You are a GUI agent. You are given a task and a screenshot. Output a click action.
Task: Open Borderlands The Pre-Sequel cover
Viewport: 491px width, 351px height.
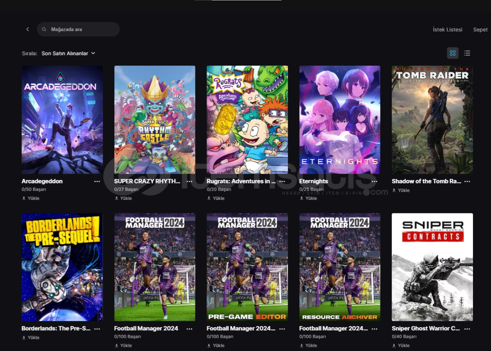62,267
